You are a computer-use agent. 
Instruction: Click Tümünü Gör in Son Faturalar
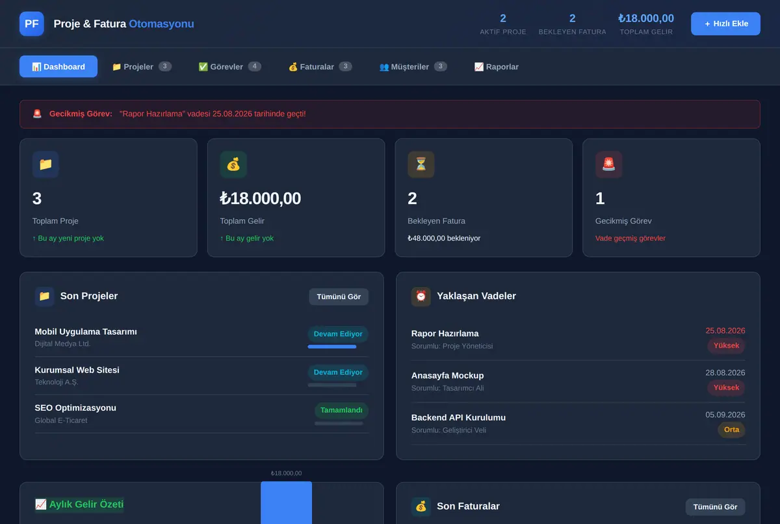point(715,506)
